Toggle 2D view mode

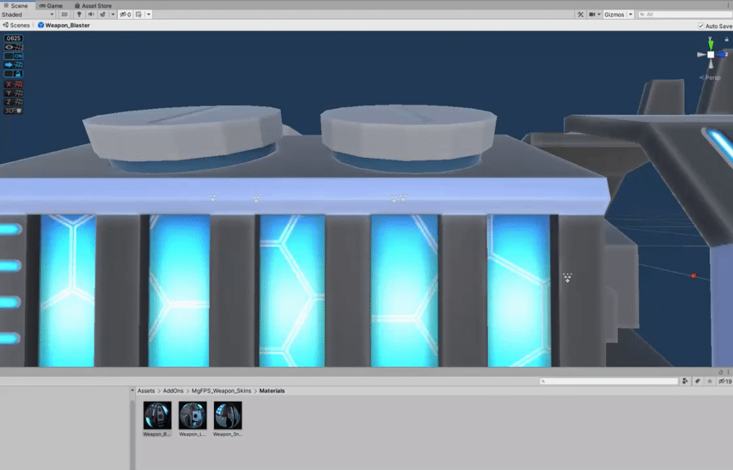(65, 15)
